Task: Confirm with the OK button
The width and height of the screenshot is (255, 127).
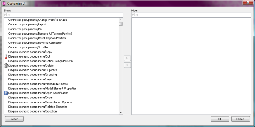Action: coord(220,119)
